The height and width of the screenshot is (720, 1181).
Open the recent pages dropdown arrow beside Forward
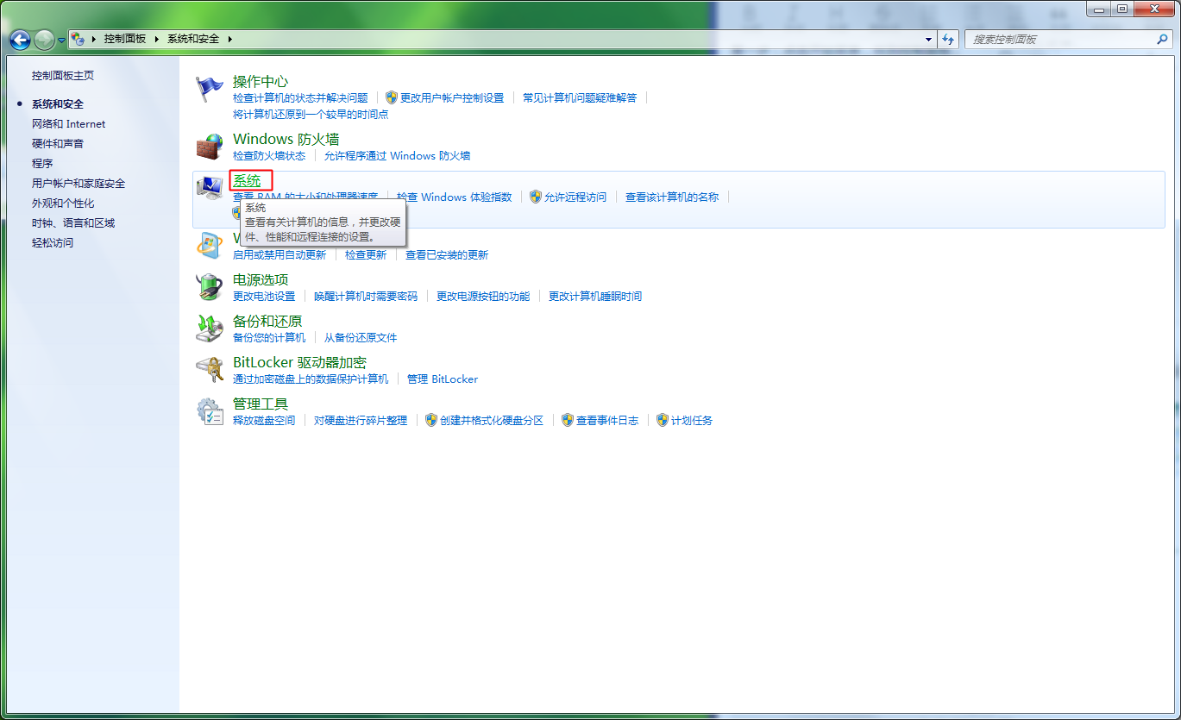[61, 41]
